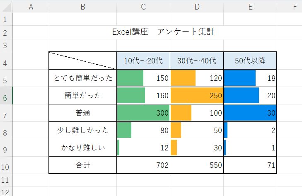Select the "50代以降" header cell

(250, 60)
